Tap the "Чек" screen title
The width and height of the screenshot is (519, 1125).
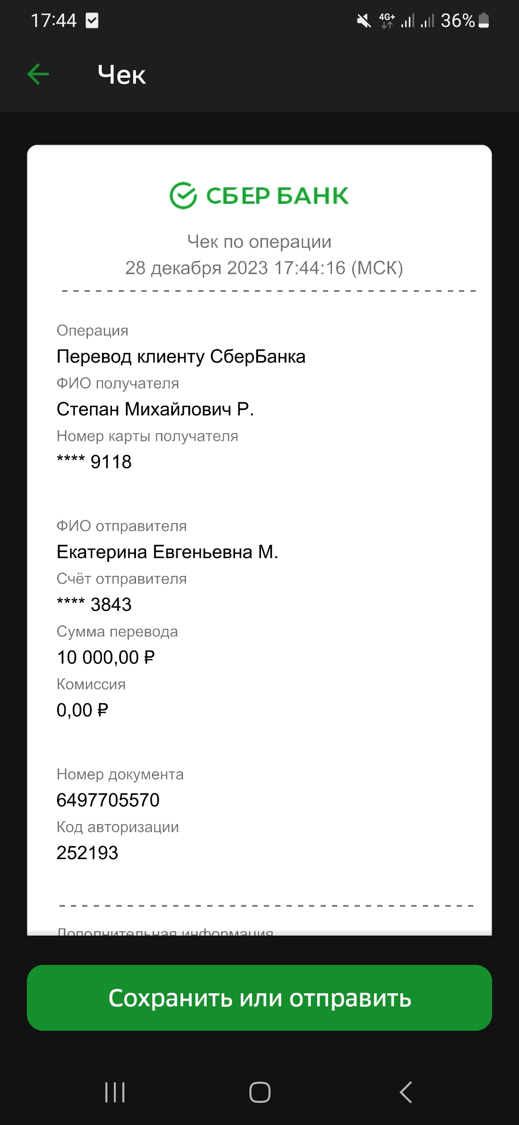[122, 75]
